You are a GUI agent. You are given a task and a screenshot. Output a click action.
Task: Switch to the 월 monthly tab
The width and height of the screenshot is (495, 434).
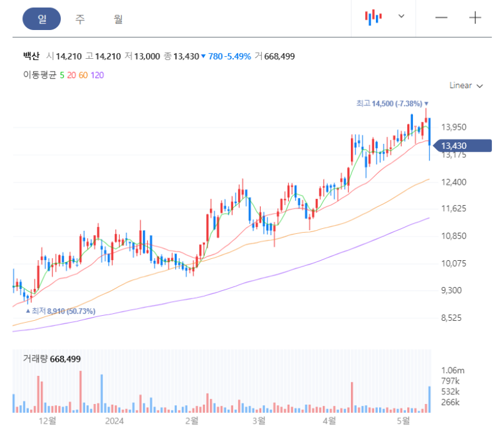[x=118, y=19]
